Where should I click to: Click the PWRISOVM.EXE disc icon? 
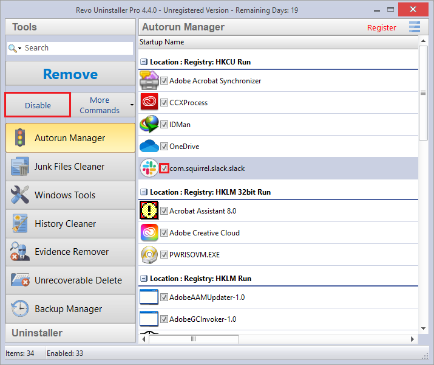149,254
